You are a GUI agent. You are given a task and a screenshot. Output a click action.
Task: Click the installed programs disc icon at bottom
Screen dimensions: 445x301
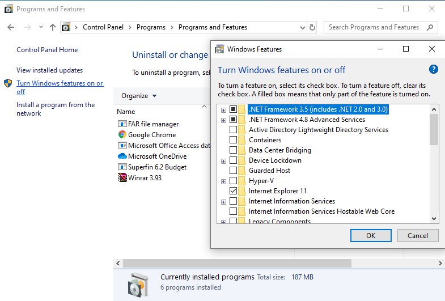[138, 285]
